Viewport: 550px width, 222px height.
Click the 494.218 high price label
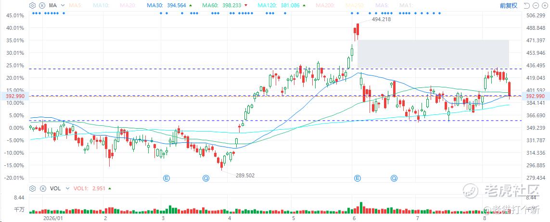pyautogui.click(x=381, y=20)
